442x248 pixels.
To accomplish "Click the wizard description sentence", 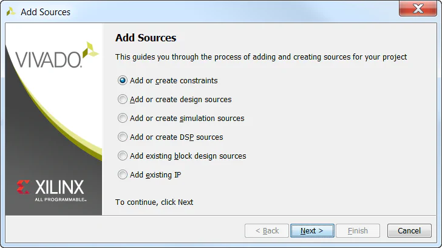I will pyautogui.click(x=261, y=57).
